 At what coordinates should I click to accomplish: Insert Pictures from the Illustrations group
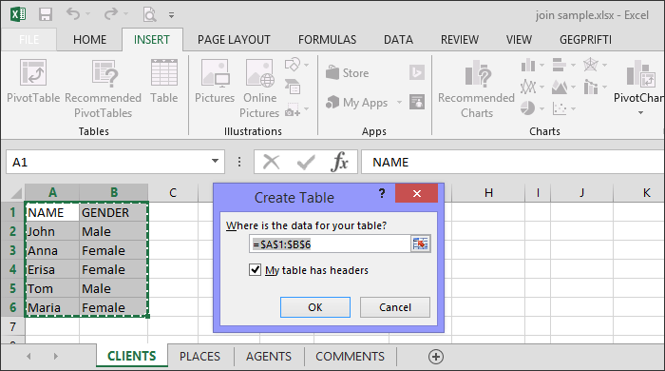pyautogui.click(x=215, y=81)
